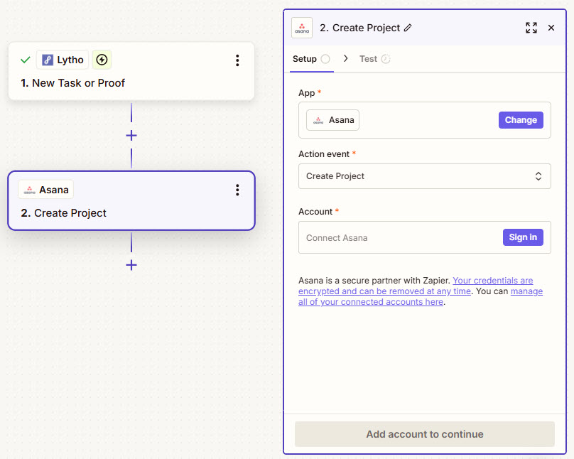Click the pencil icon to rename step
The image size is (574, 459).
408,28
